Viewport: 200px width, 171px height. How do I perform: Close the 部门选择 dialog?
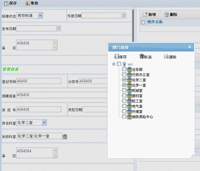190,47
